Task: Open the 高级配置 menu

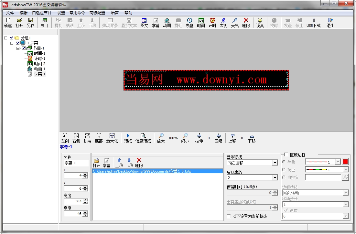Action: [98, 13]
